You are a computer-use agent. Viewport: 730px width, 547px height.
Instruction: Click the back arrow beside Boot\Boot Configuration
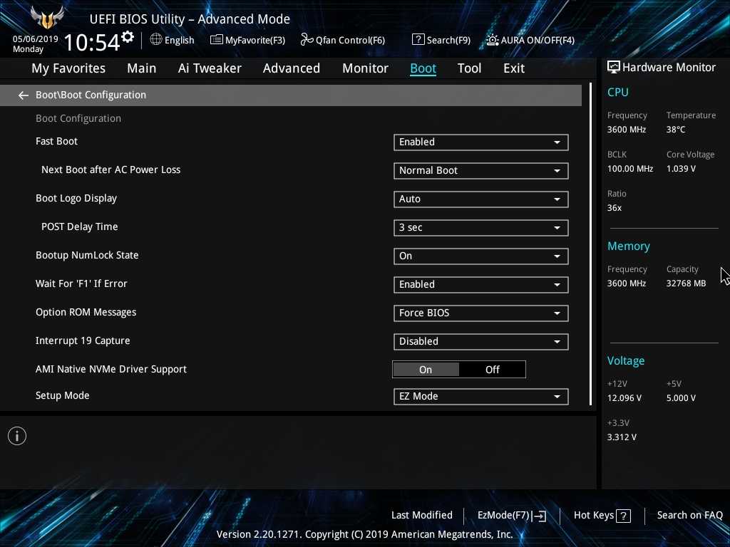(24, 95)
